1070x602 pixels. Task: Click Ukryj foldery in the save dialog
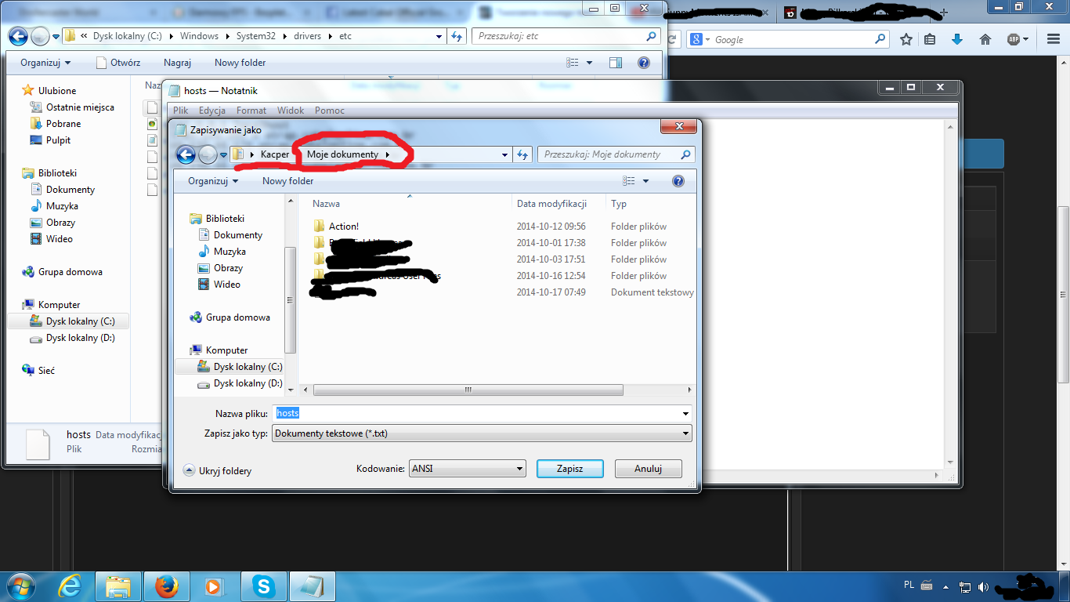(x=218, y=471)
